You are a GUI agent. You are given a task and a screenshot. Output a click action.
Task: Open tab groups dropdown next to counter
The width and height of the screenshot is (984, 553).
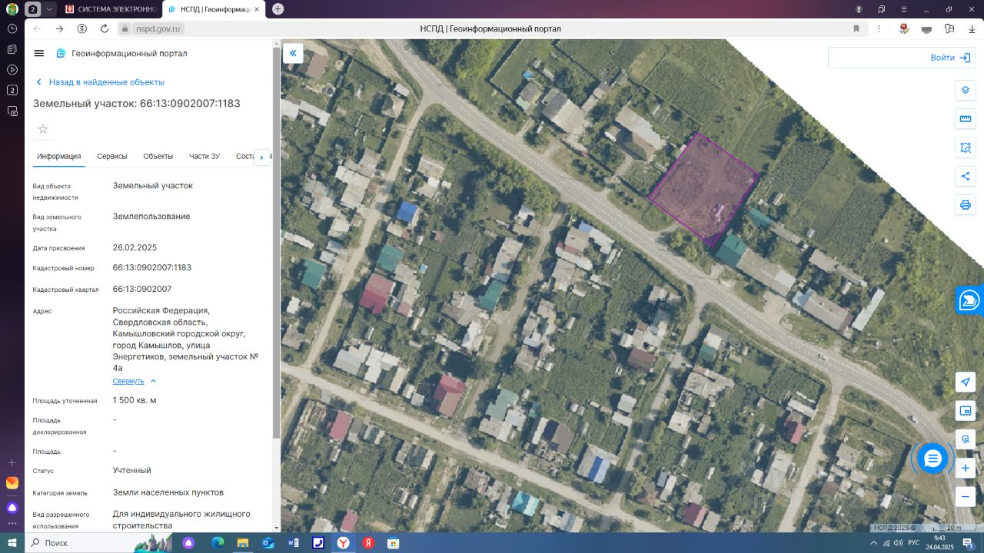pos(50,9)
